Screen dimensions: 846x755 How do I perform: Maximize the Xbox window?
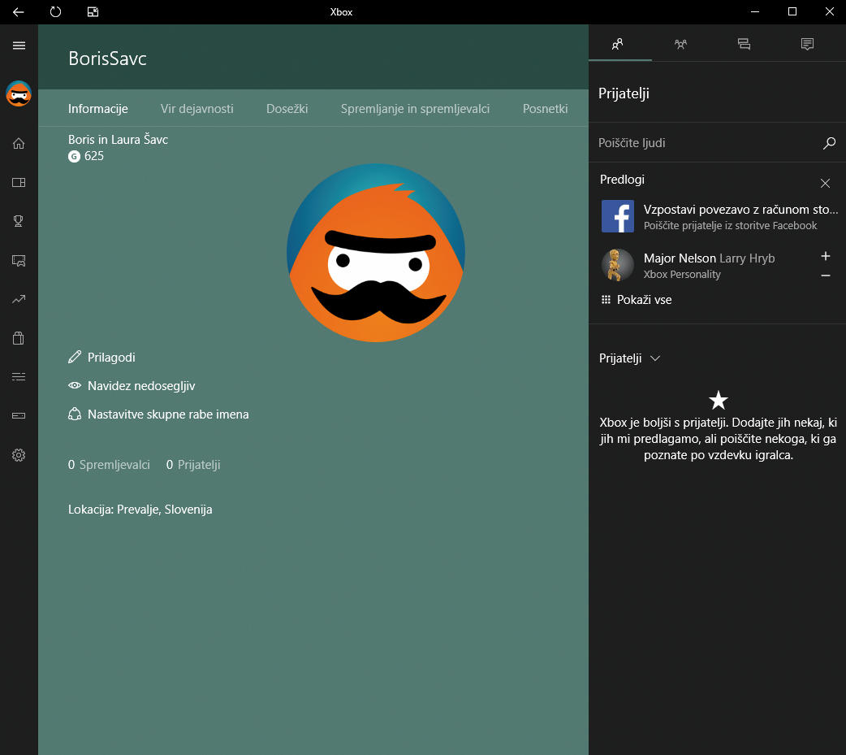click(x=792, y=12)
